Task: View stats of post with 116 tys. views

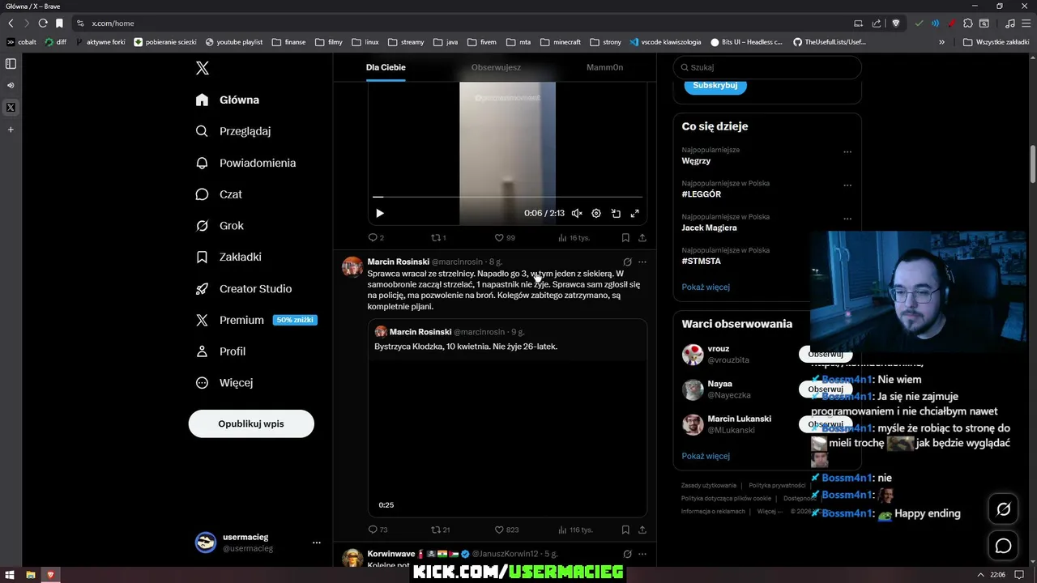Action: [575, 530]
